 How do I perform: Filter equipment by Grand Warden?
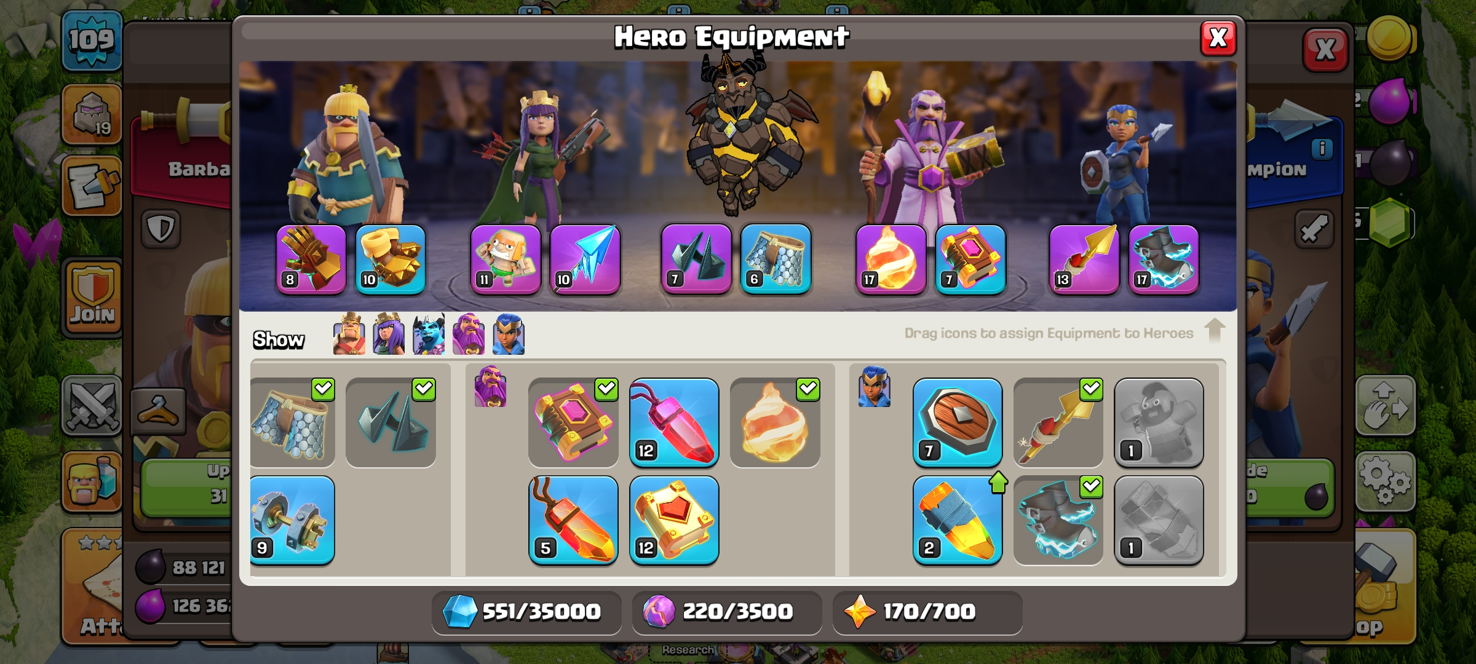(x=469, y=334)
